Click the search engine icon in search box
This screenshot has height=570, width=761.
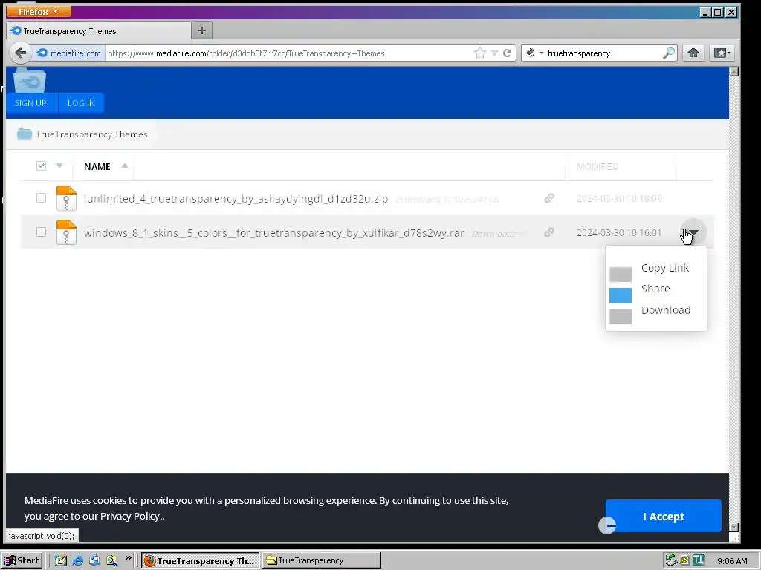(531, 53)
